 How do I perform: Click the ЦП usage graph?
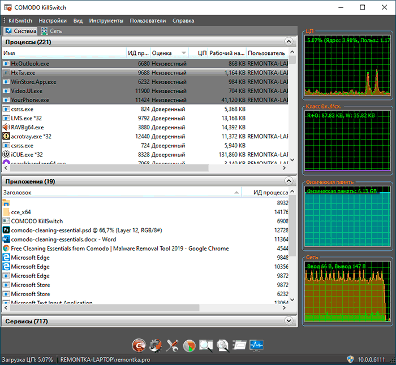coord(347,66)
